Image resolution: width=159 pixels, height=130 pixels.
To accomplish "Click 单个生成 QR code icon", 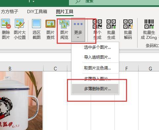I will [97, 29].
